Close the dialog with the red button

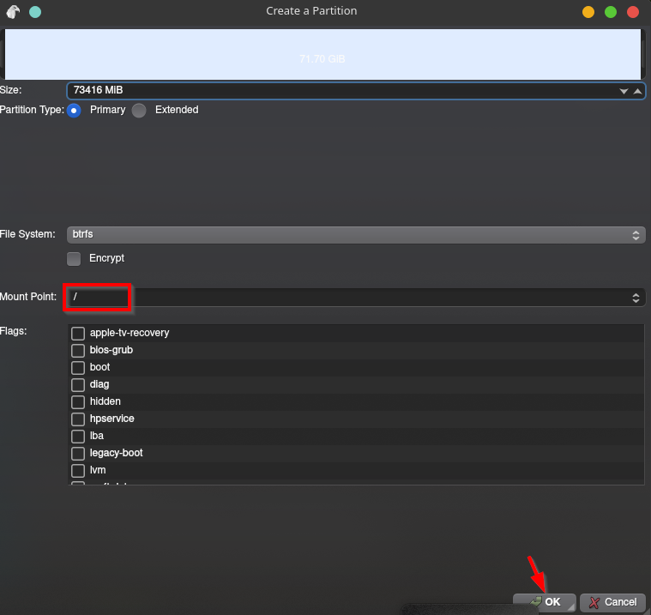coord(633,12)
